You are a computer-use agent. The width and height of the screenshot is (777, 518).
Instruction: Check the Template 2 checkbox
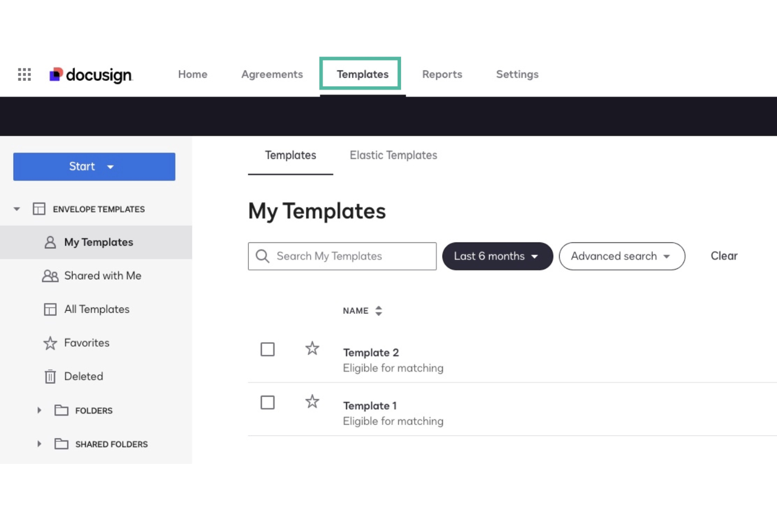[267, 350]
